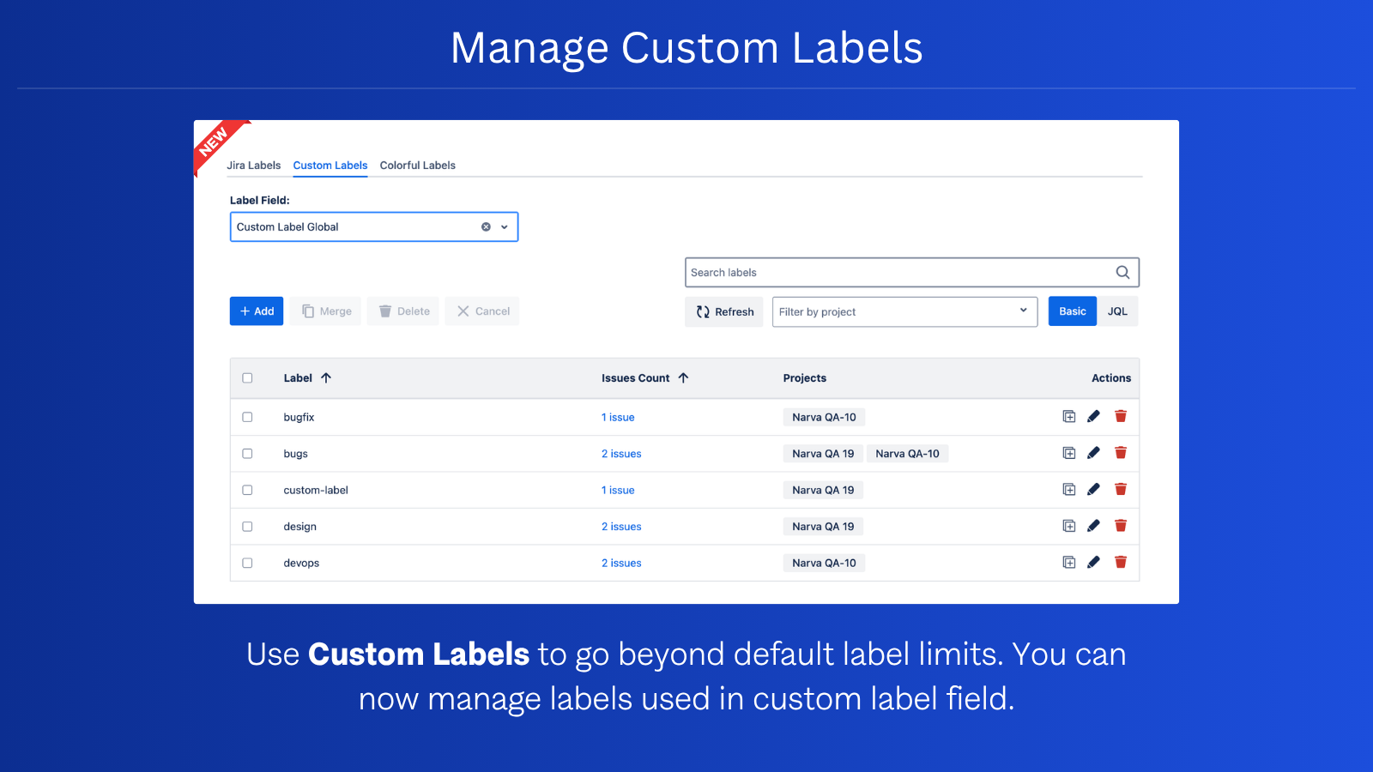
Task: Click the Projects column header
Action: pos(805,378)
